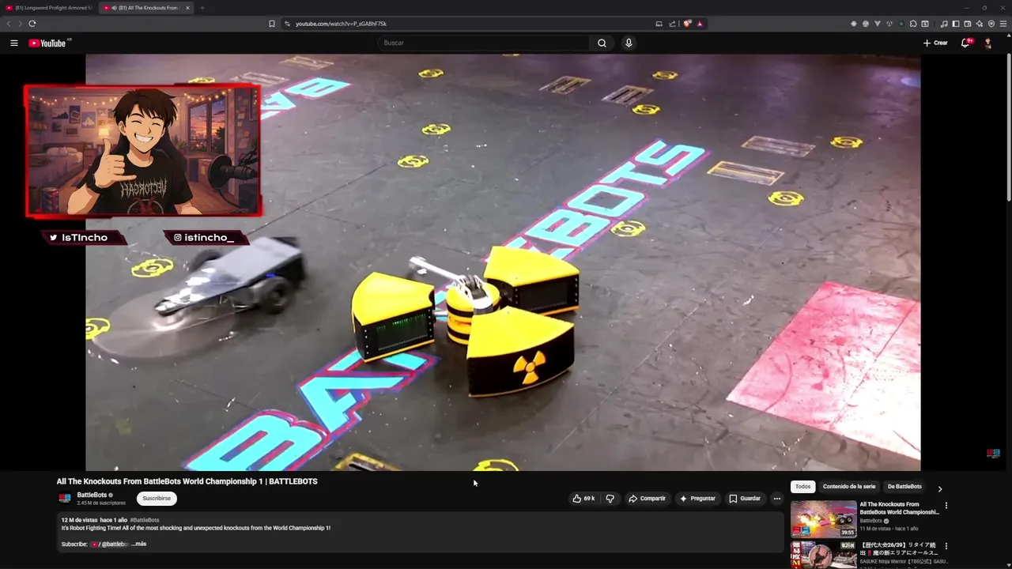This screenshot has width=1012, height=569.
Task: Click the #BattleBots hashtag
Action: click(x=145, y=520)
